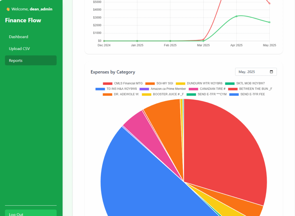Open the Dashboard page in sidebar

click(x=31, y=37)
